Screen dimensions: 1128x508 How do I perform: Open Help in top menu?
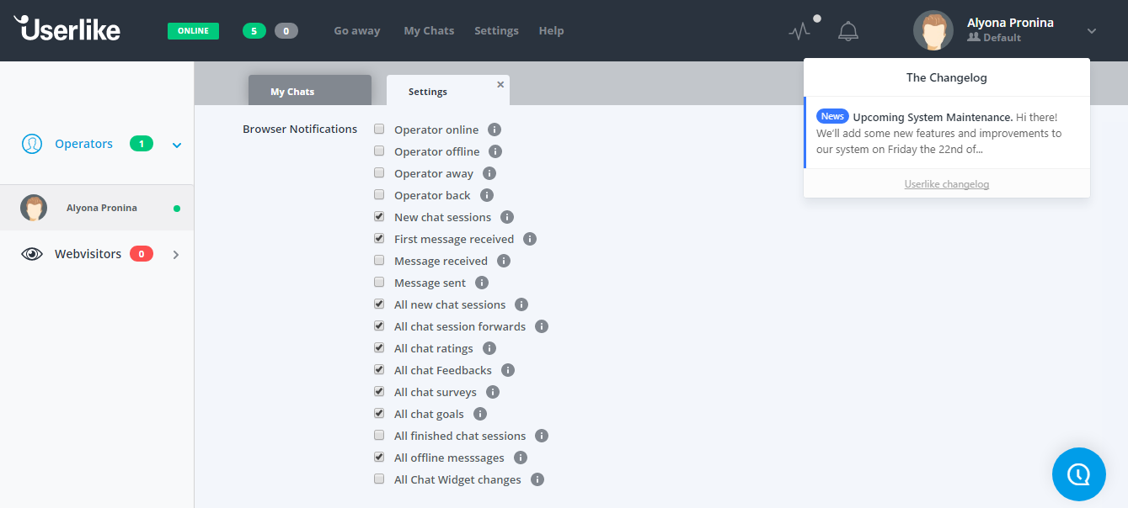(551, 30)
